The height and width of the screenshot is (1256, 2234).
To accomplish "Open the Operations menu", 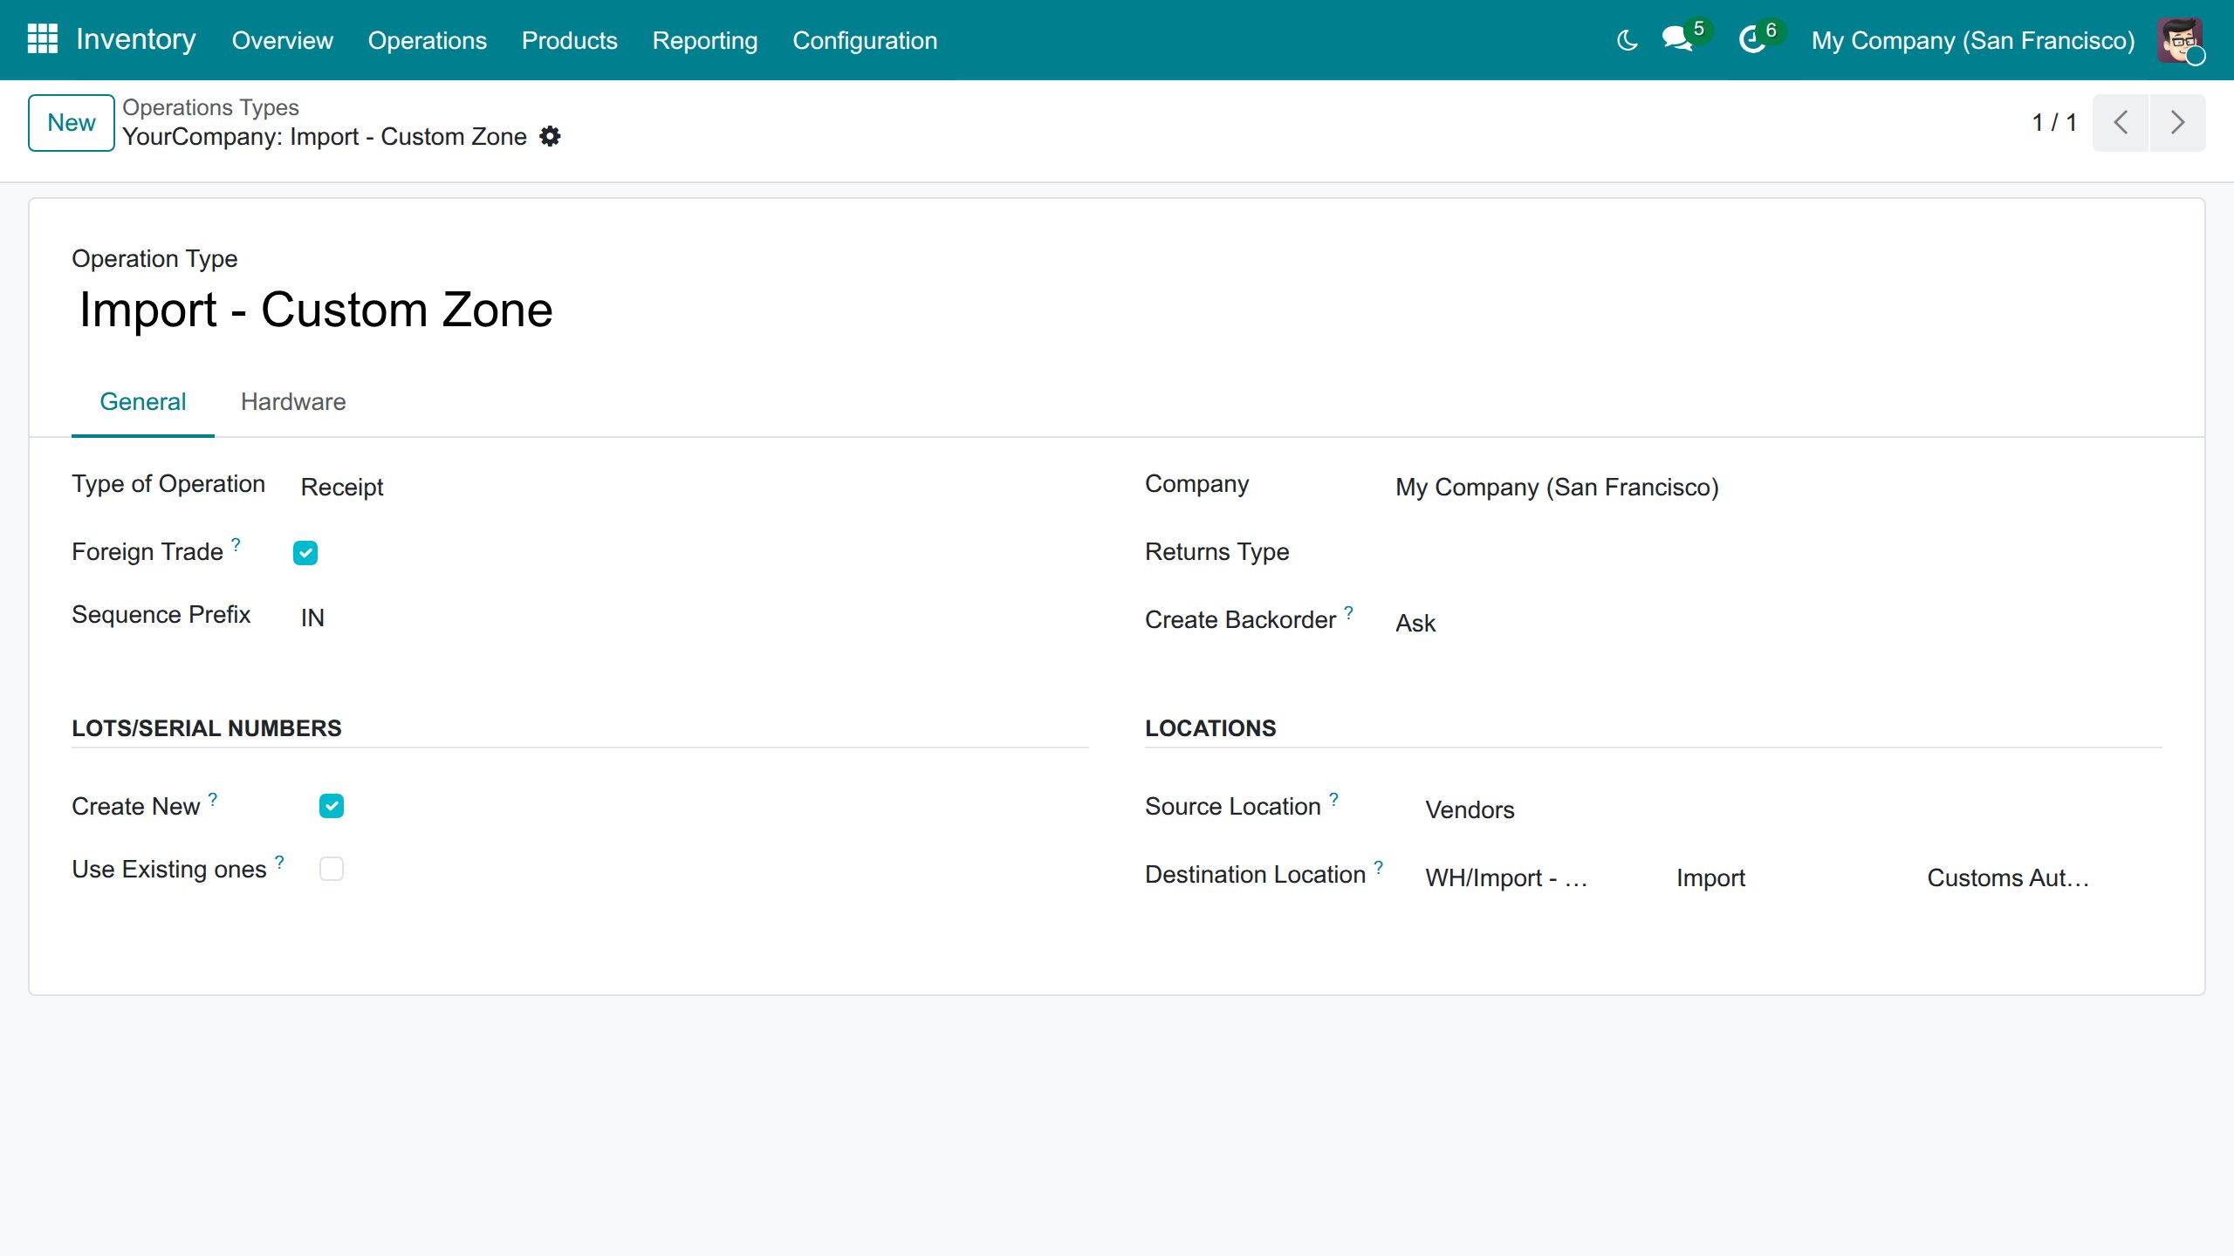I will (x=427, y=40).
